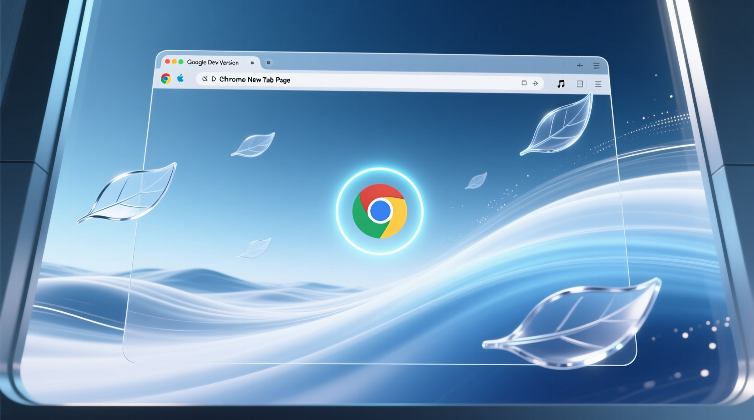Click the red close window button
The image size is (754, 420).
click(167, 62)
